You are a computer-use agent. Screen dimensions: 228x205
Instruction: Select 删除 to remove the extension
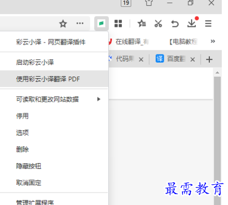(54, 149)
